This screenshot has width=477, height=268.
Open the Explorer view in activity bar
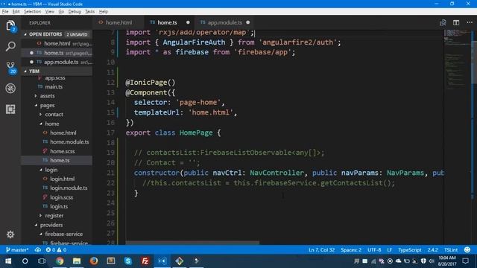click(10, 25)
